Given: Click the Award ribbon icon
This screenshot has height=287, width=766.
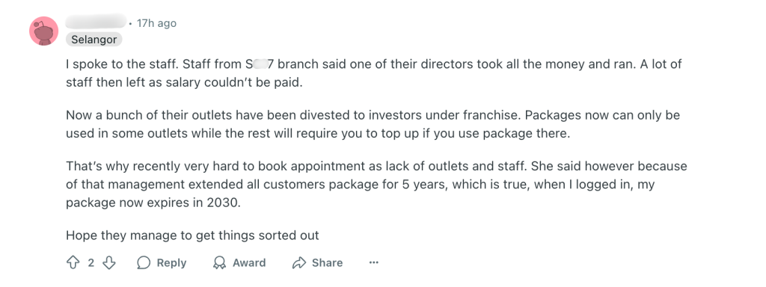Looking at the screenshot, I should coord(219,263).
